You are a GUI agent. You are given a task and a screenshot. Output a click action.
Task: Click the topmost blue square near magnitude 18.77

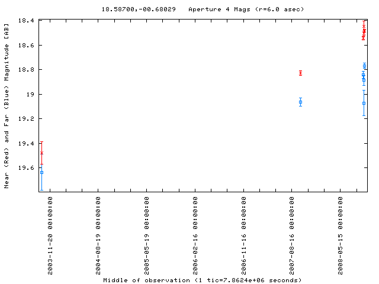(365, 66)
